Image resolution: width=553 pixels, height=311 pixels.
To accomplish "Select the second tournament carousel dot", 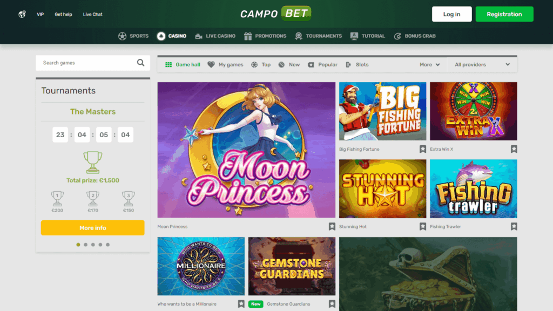I will tap(86, 245).
